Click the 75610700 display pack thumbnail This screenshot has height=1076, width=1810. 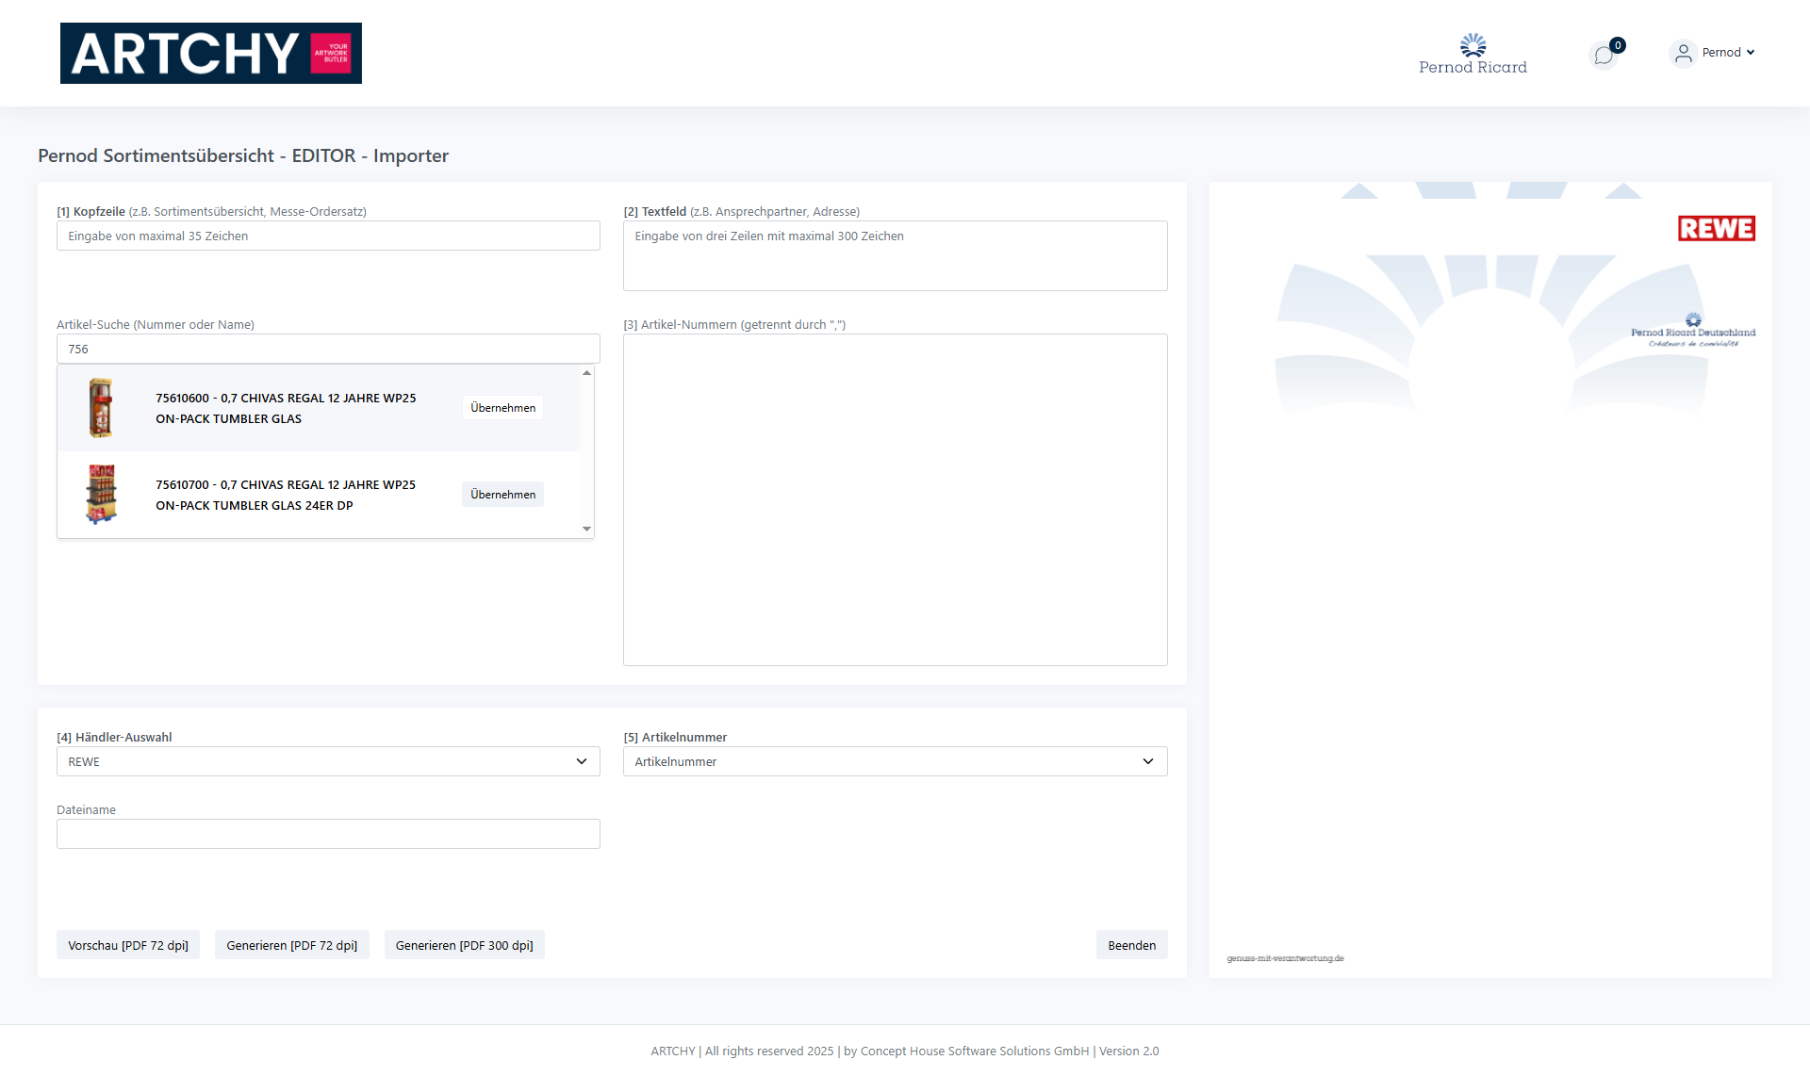tap(101, 494)
